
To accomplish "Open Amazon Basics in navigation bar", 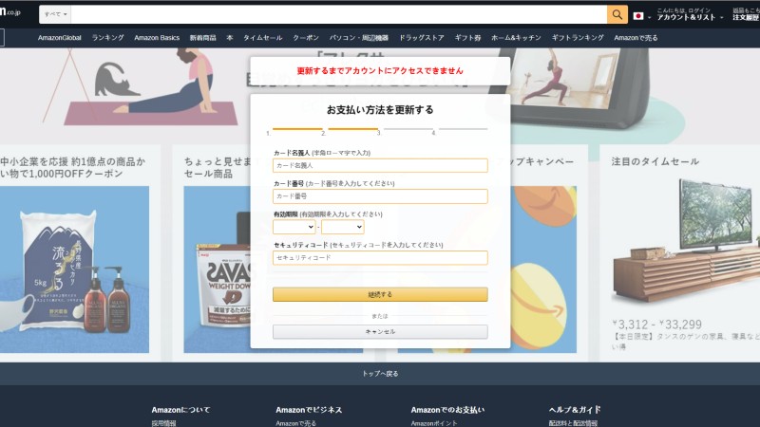I will click(157, 38).
